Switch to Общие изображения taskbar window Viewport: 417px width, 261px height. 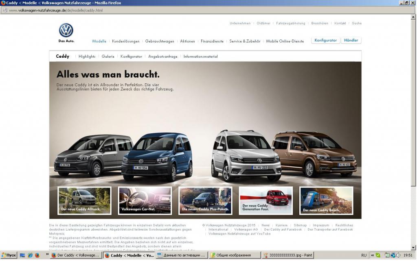[x=235, y=255]
